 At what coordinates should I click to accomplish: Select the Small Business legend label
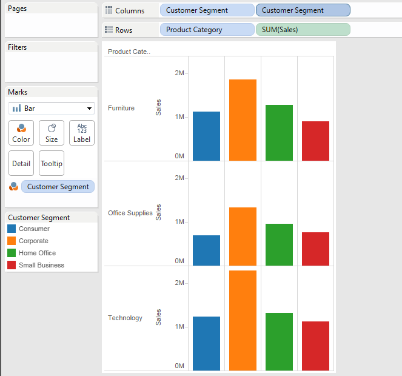[x=41, y=265]
